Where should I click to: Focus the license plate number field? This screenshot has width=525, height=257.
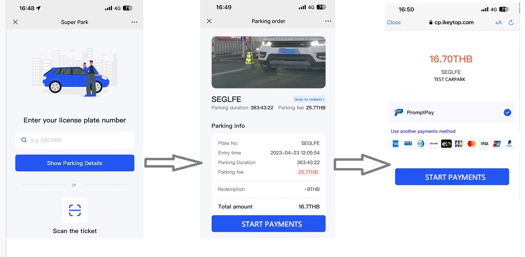[75, 140]
